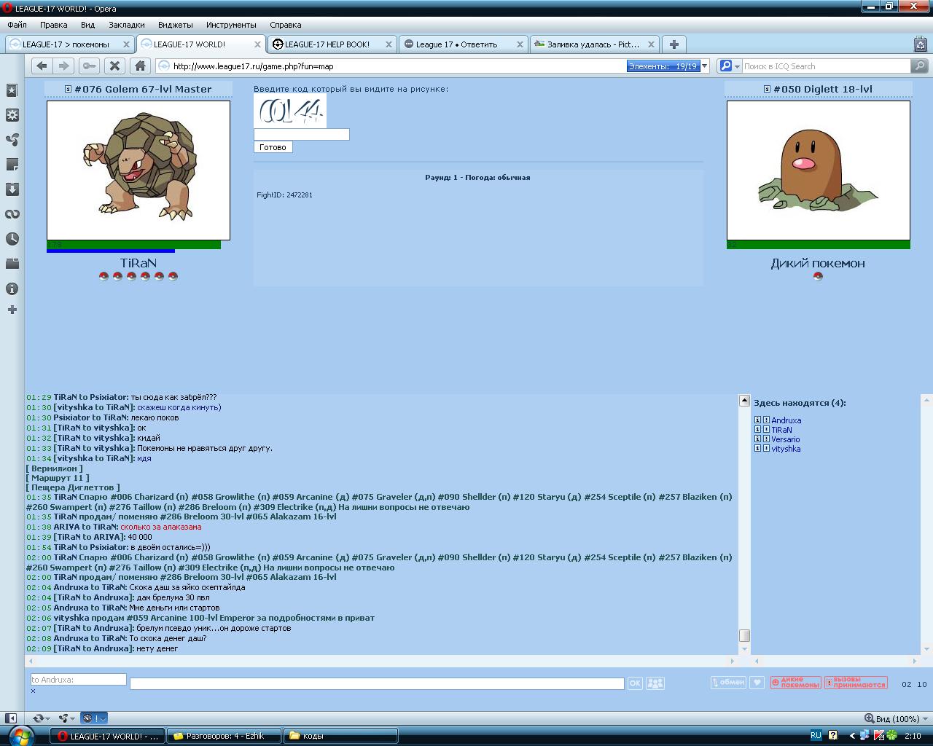Open a new tab with plus button
The width and height of the screenshot is (933, 746).
(x=674, y=44)
